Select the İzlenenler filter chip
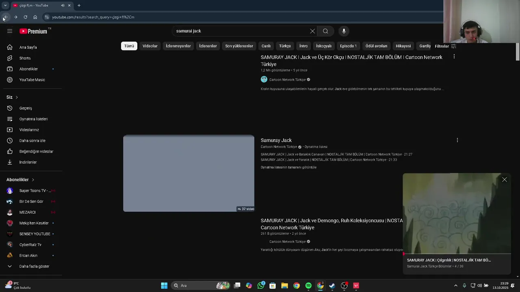 tap(208, 46)
